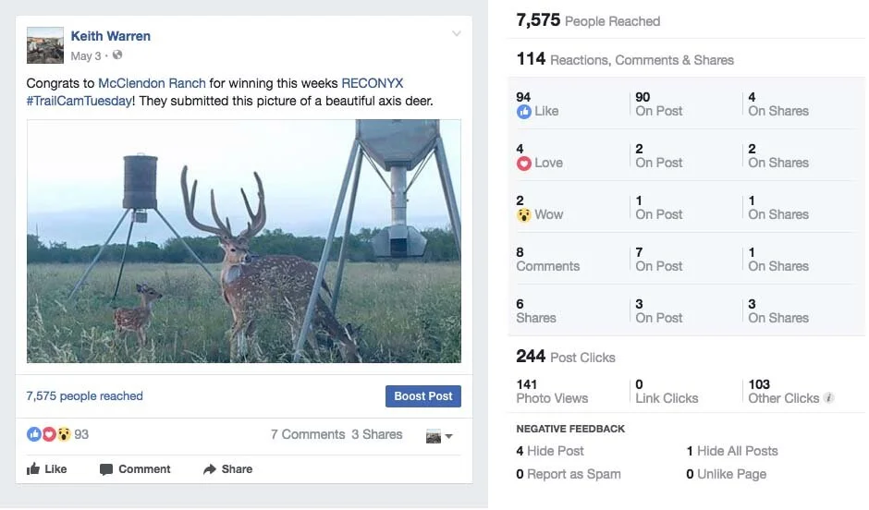Open the Keith Warren profile name link

pyautogui.click(x=110, y=36)
